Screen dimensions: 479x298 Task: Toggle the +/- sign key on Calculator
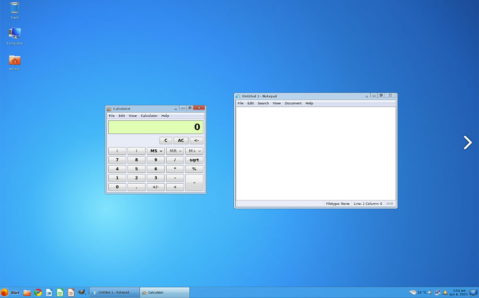tap(155, 187)
